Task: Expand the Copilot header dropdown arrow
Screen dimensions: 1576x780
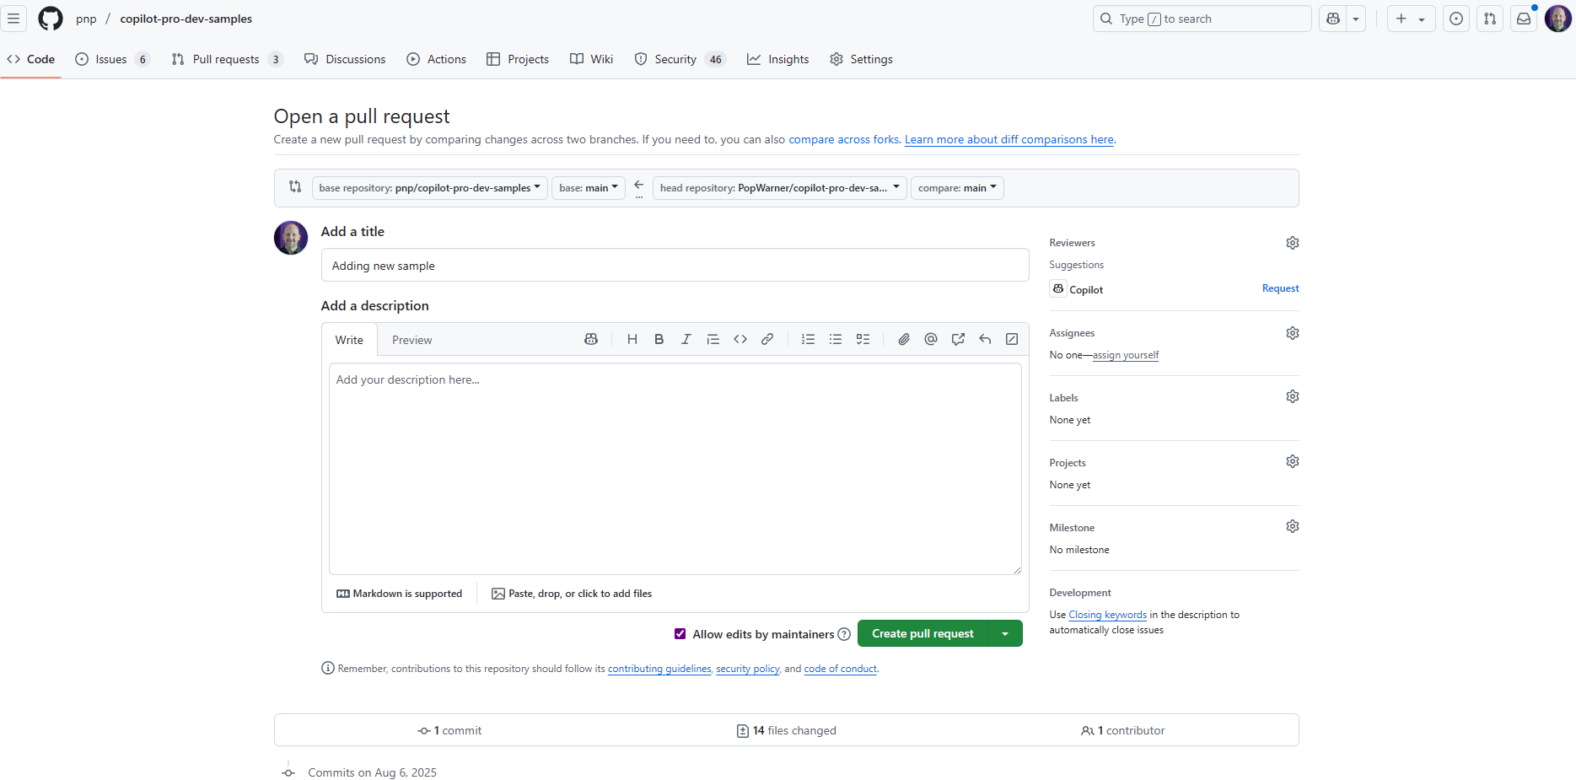Action: coord(1356,19)
